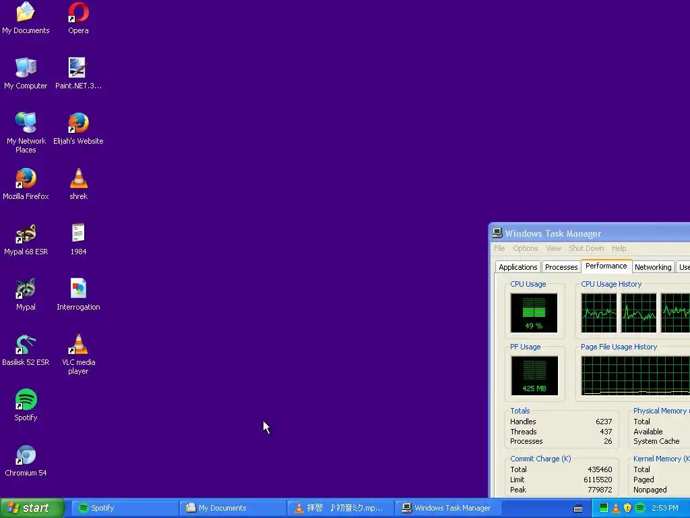This screenshot has width=690, height=518.
Task: Switch to the Applications tab
Action: point(518,267)
